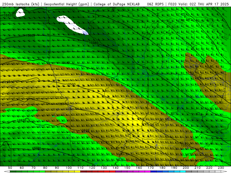Click the 'Valid: 02Z THU APR 17 2025' text

204,4
